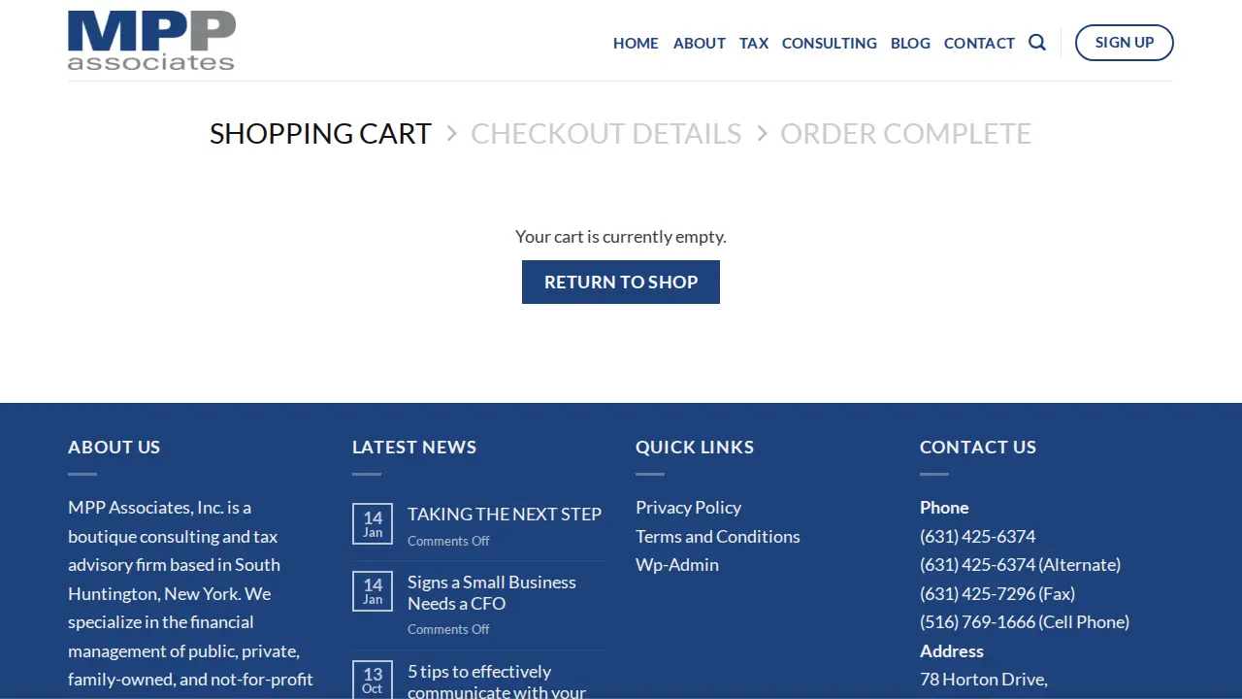Click the Address label in Contact Us
Screen dimensions: 1242x699
tap(952, 650)
